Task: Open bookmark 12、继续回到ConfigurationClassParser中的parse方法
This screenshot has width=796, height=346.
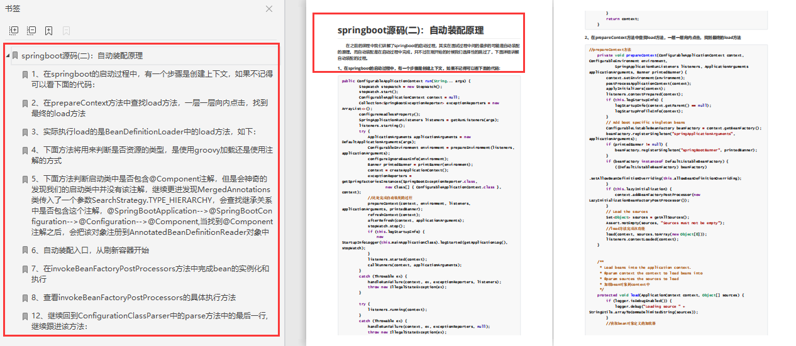Action: pos(151,321)
